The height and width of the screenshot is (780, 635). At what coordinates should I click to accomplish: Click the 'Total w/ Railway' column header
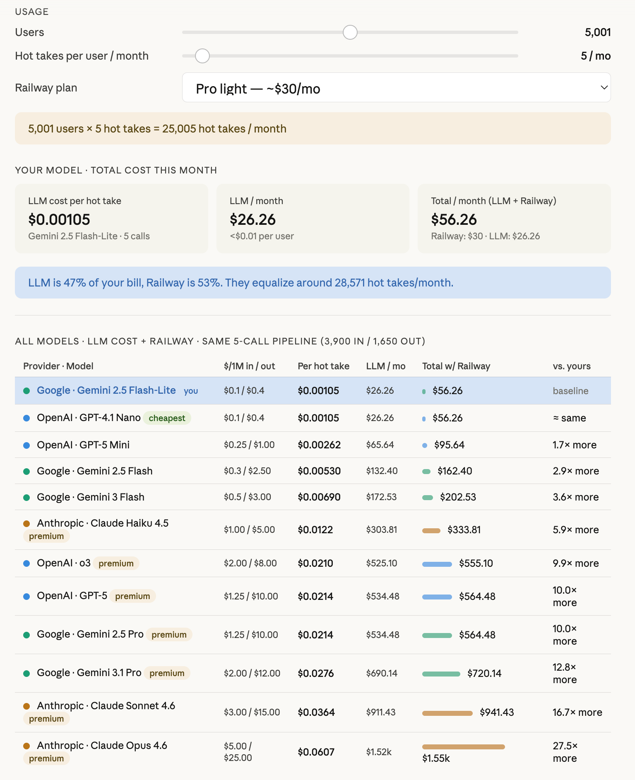[x=456, y=366]
